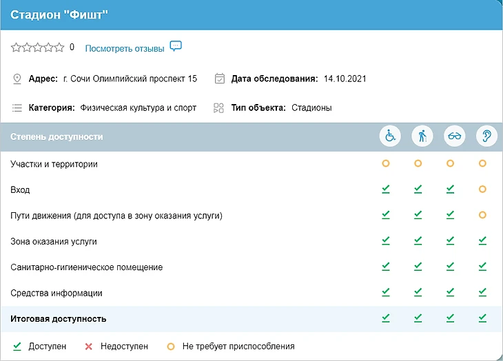Click the object type grid icon

click(x=219, y=107)
